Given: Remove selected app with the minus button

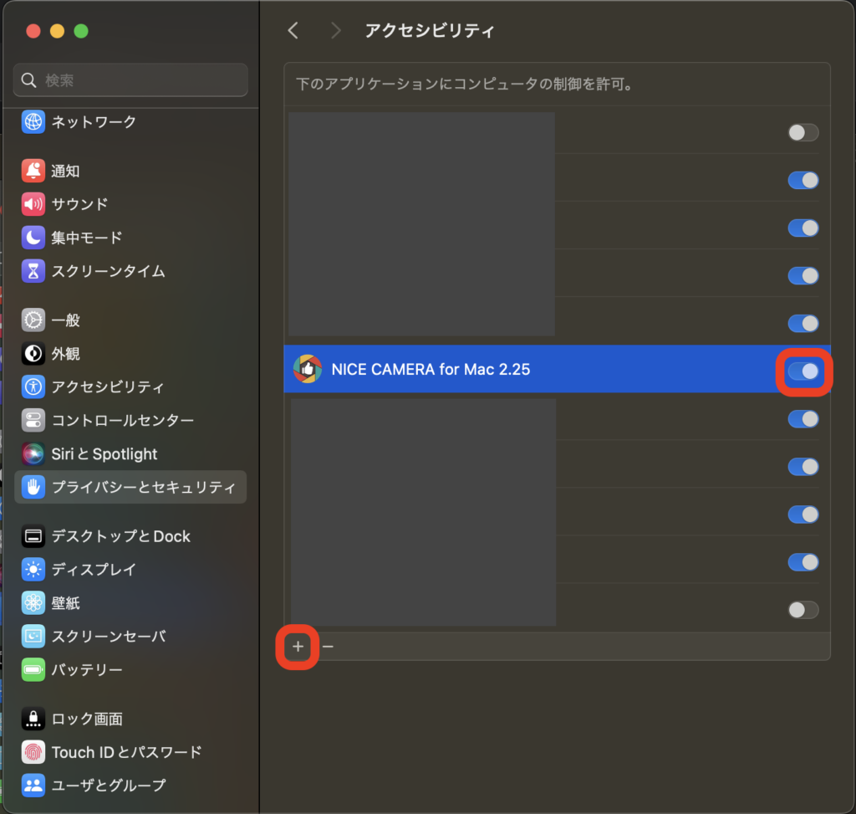Looking at the screenshot, I should (x=328, y=647).
